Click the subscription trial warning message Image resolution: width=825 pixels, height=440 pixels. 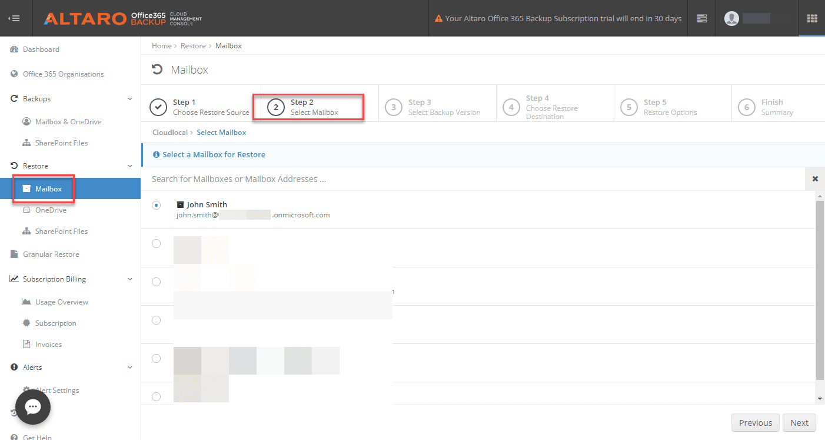click(x=558, y=18)
